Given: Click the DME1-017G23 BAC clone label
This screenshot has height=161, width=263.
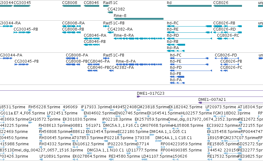Looking at the screenshot, I should tap(151, 93).
